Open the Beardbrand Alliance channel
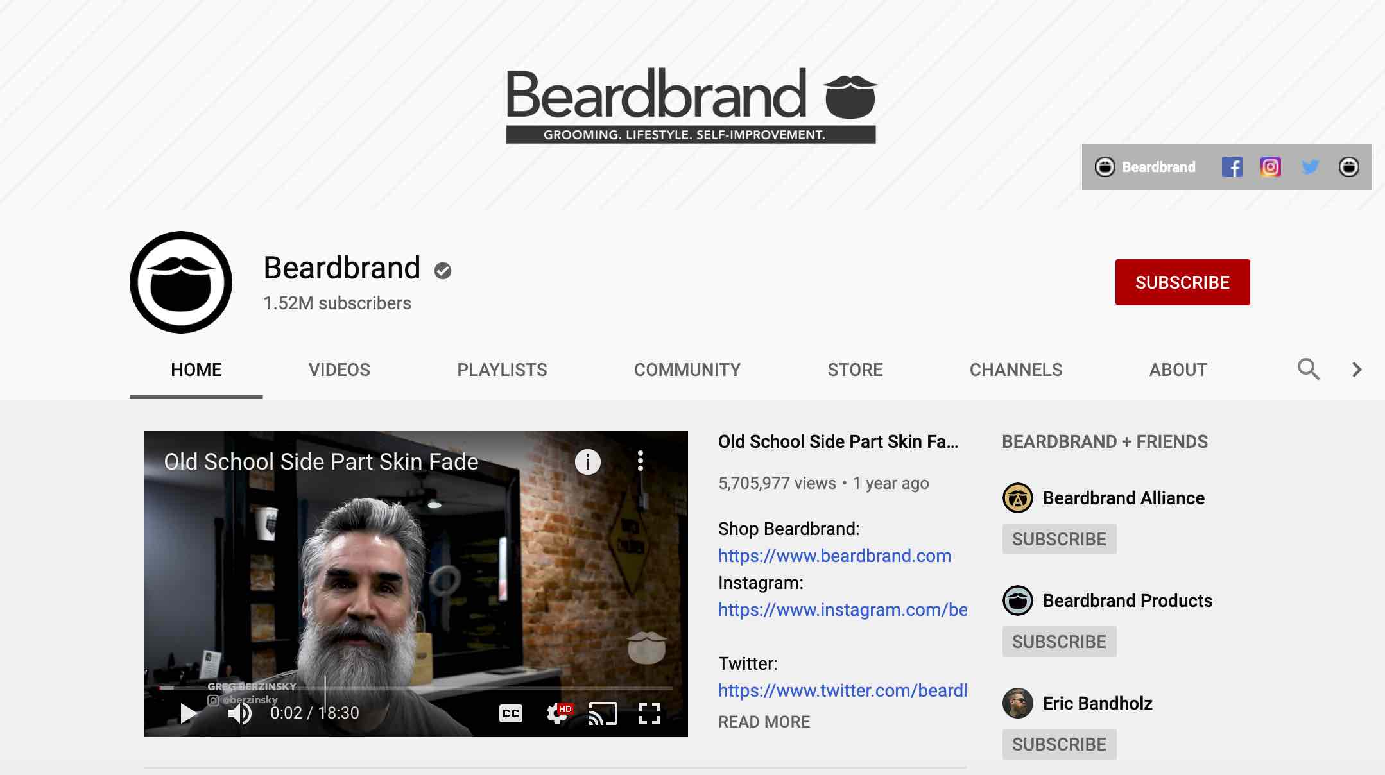This screenshot has height=775, width=1385. [x=1123, y=498]
